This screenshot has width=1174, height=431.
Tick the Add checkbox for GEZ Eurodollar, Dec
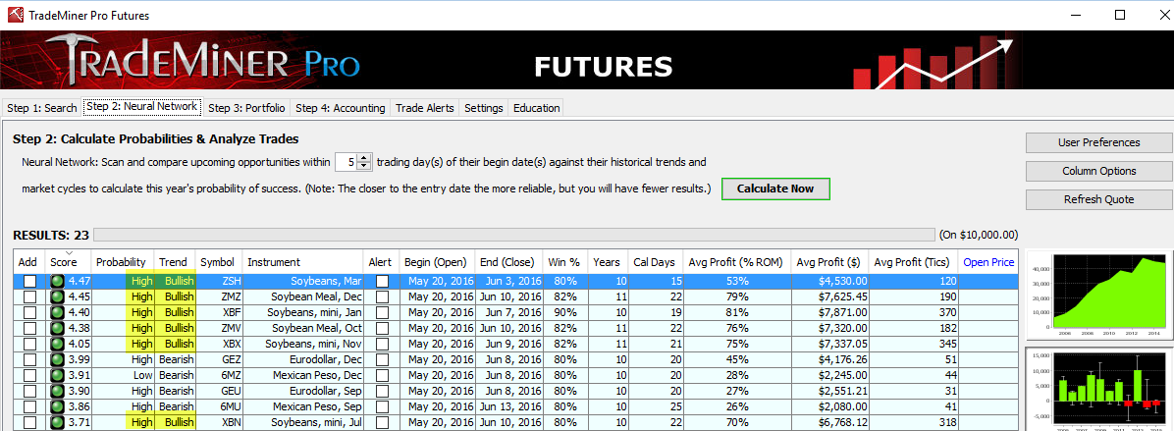point(29,360)
